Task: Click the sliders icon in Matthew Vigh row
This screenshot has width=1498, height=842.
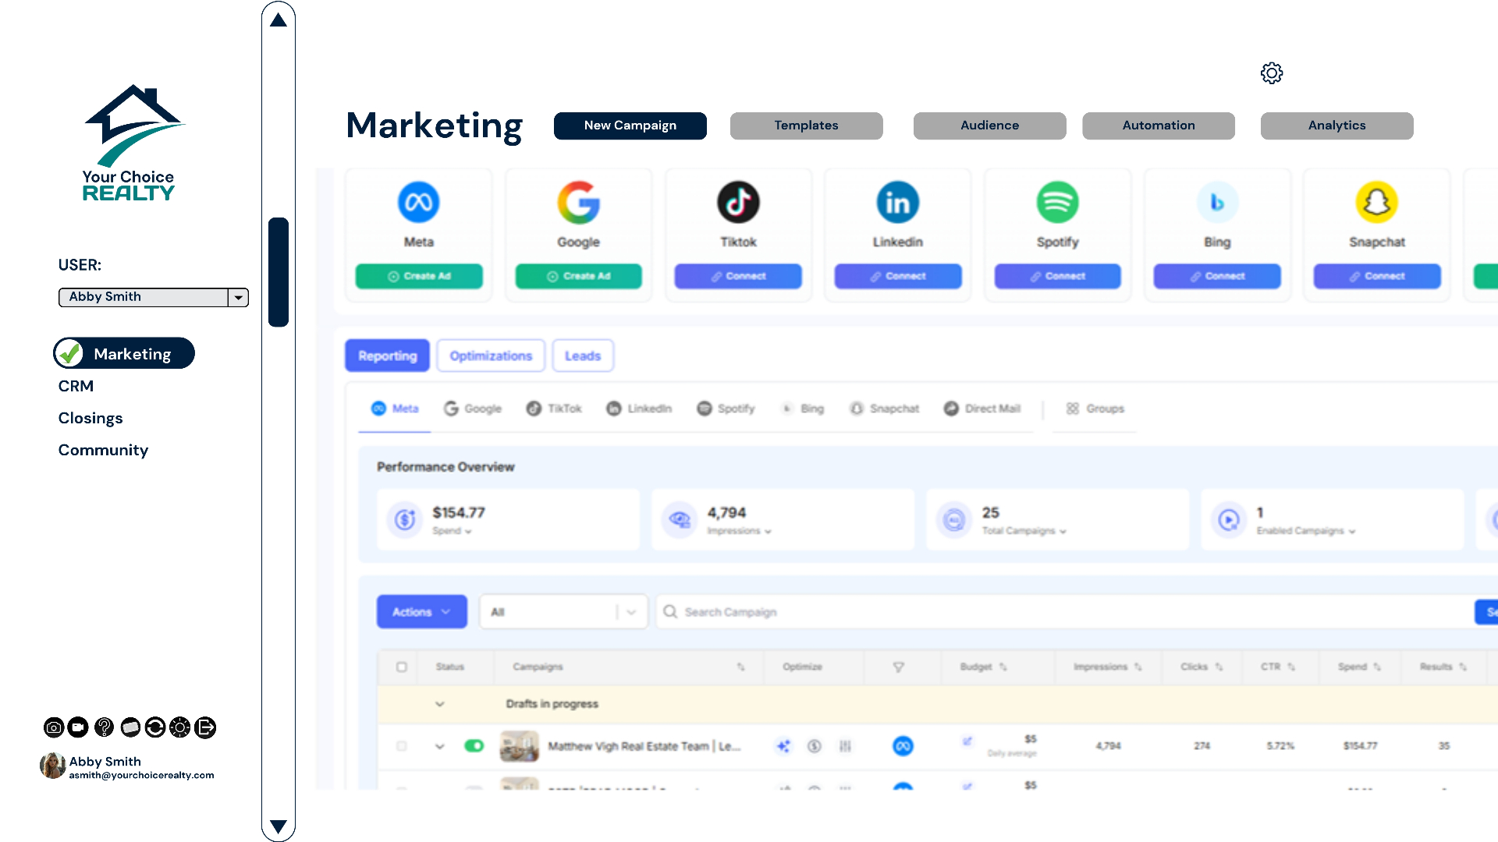Action: pos(845,746)
